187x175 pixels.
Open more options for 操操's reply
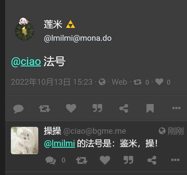175,160
